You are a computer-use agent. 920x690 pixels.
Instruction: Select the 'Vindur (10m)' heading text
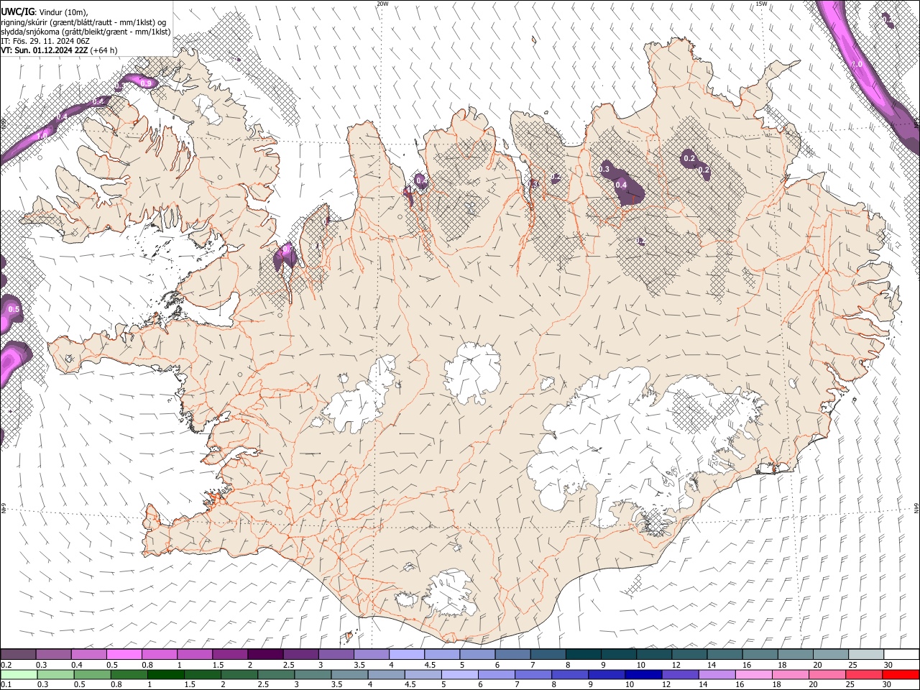point(64,11)
